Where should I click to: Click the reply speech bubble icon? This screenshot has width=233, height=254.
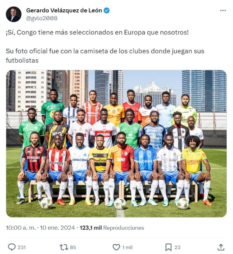(x=12, y=247)
